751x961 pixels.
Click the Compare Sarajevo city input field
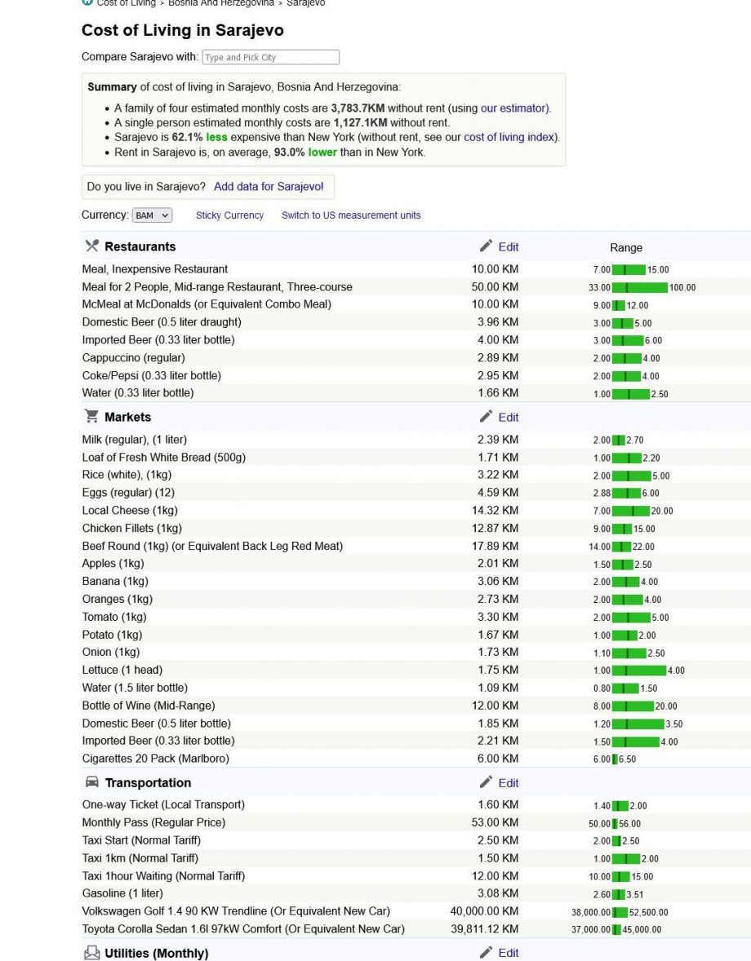tap(270, 57)
